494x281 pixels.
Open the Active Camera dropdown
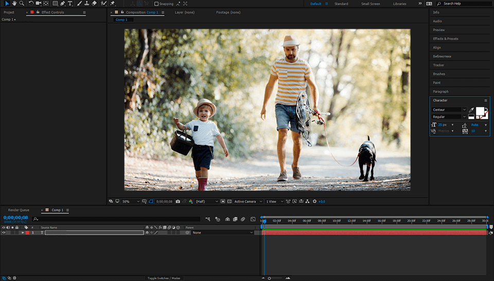click(x=248, y=201)
